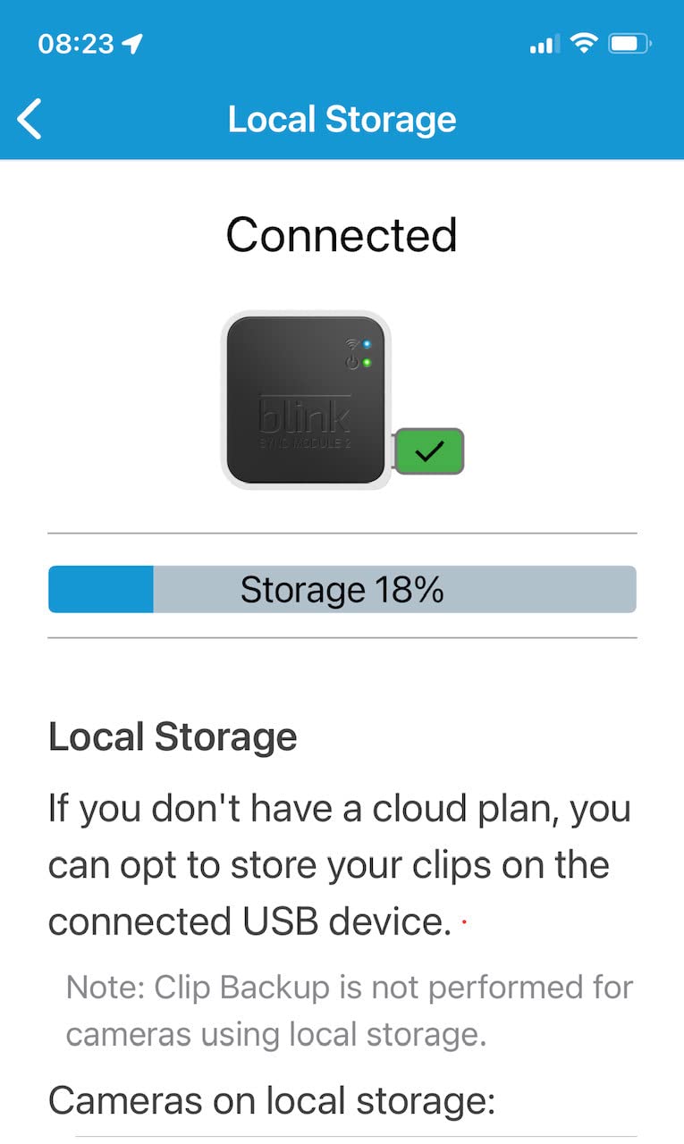Screen dimensions: 684x1144
Task: Tap the Connected status text
Action: [x=342, y=235]
